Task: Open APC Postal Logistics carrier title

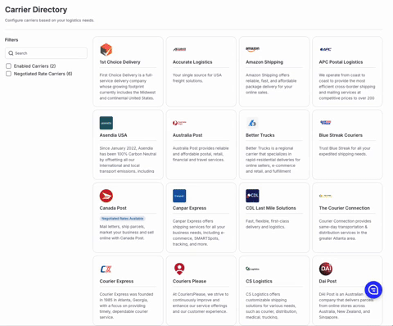Action: [x=341, y=62]
